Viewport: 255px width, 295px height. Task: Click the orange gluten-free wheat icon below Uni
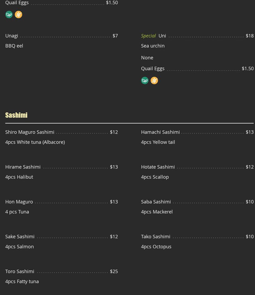pyautogui.click(x=154, y=80)
